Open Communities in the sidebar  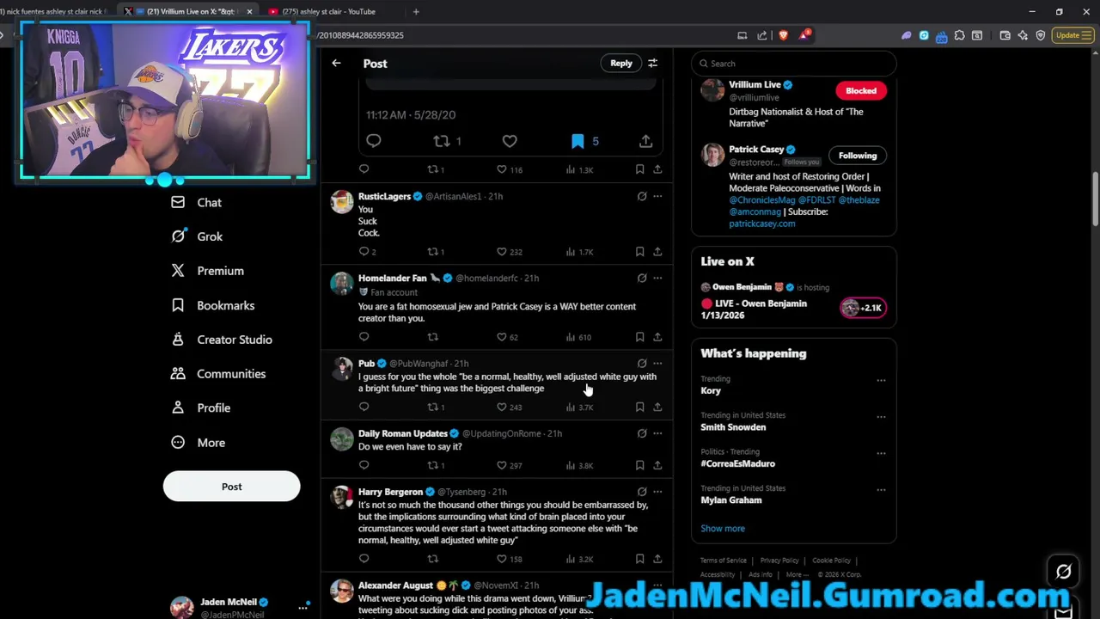click(x=217, y=374)
